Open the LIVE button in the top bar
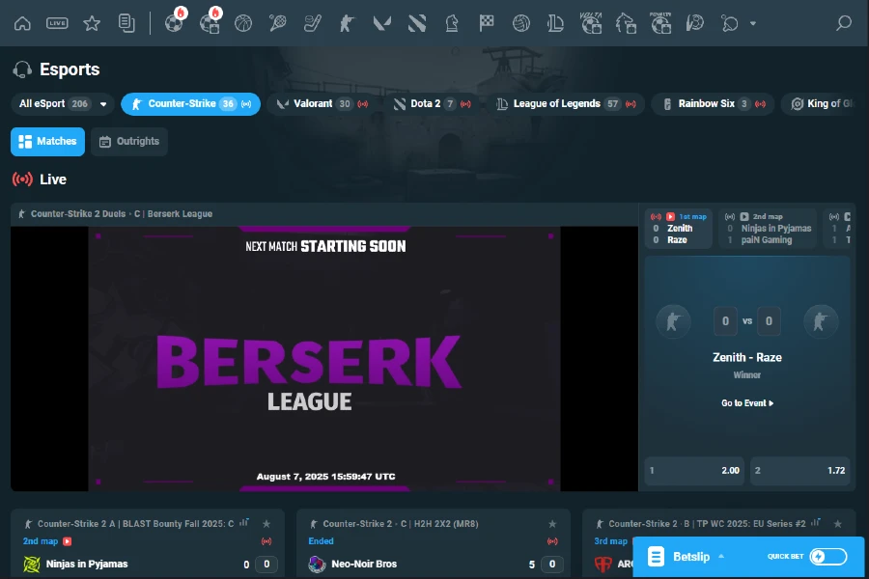 [x=55, y=21]
